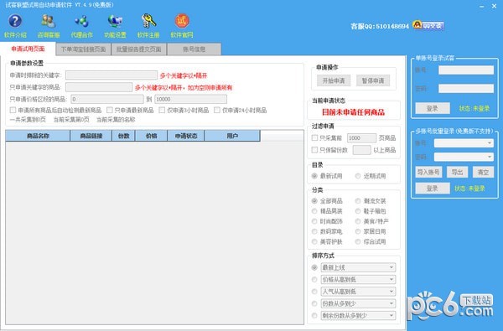Screen dimensions: 503x331
Task: Click the 商品名称 column header
Action: tap(38, 136)
